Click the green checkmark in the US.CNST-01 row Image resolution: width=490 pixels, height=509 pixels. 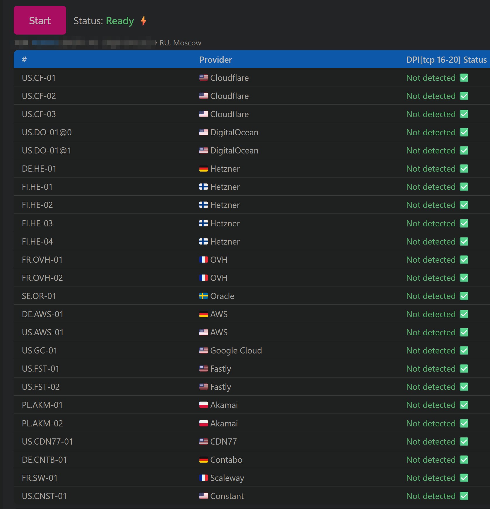pos(464,496)
